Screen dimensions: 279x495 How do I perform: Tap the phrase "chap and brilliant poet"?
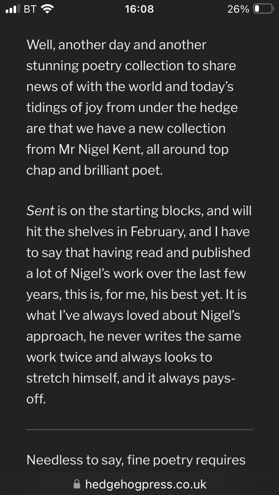pos(94,170)
